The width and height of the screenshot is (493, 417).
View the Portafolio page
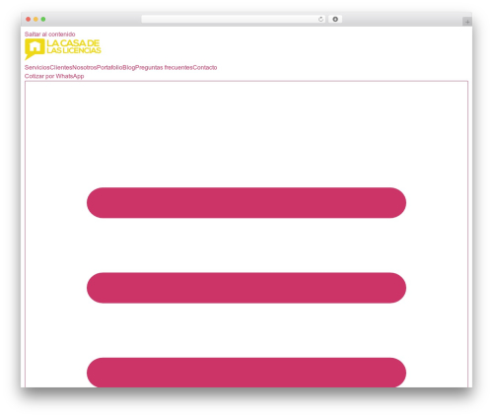(109, 67)
